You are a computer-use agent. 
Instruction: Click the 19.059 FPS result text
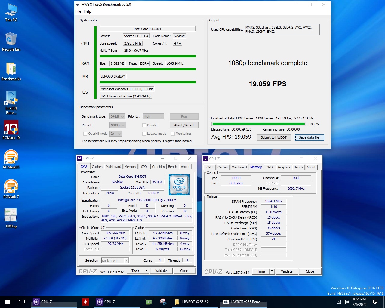coord(268,84)
